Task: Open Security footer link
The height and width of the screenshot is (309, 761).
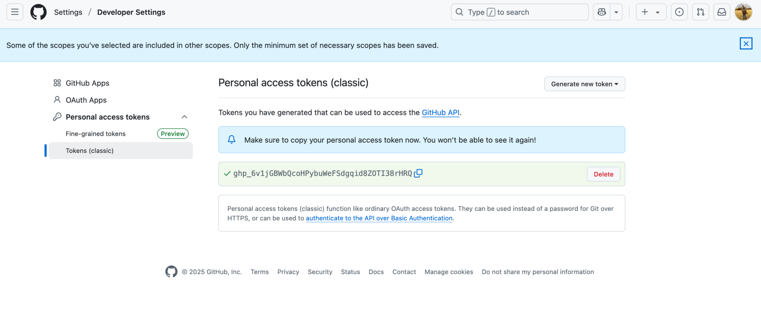Action: point(320,272)
